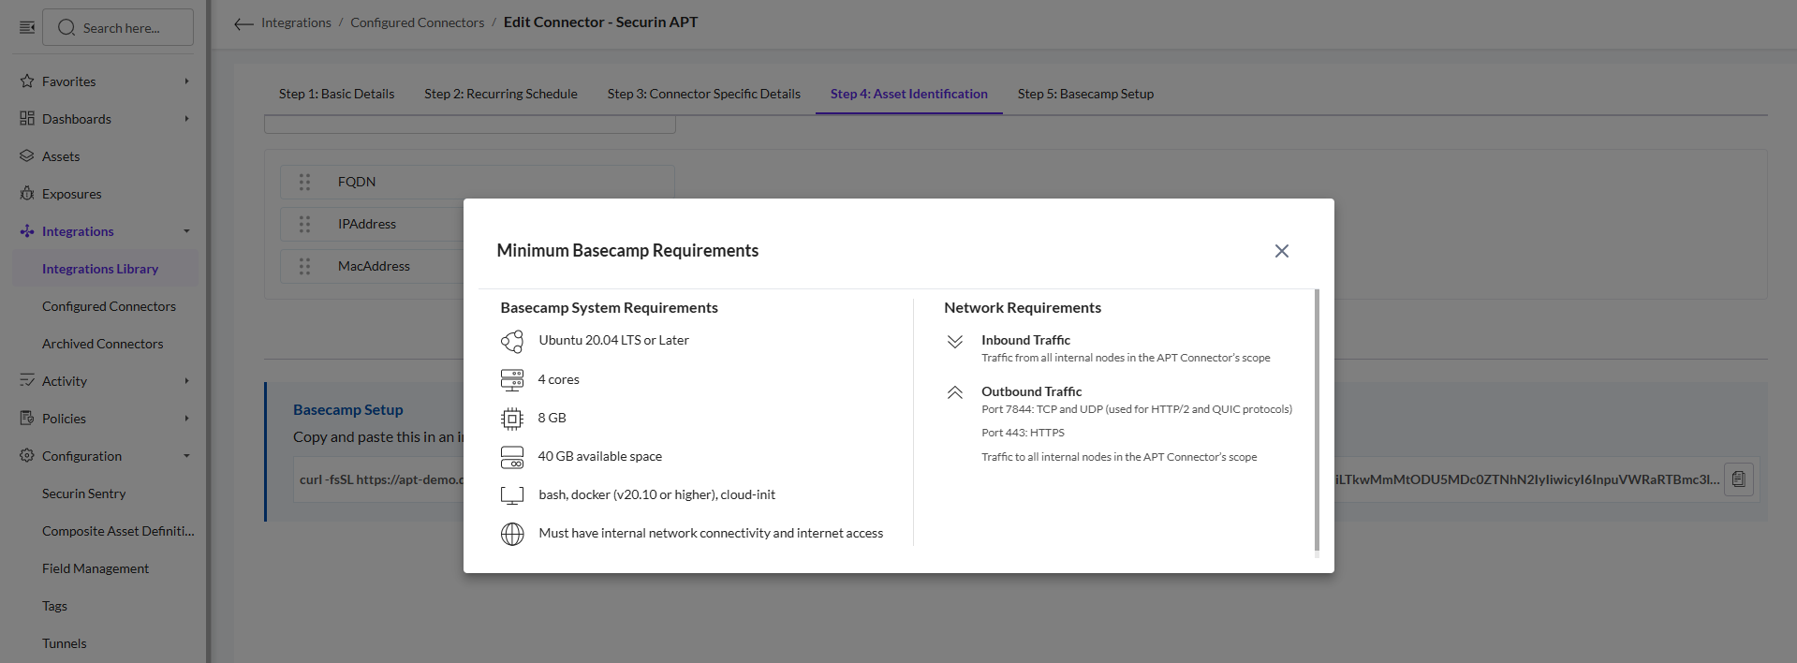Click the search magnifier icon

click(66, 27)
